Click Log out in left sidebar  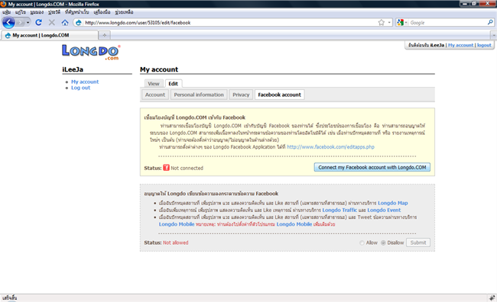coord(80,88)
